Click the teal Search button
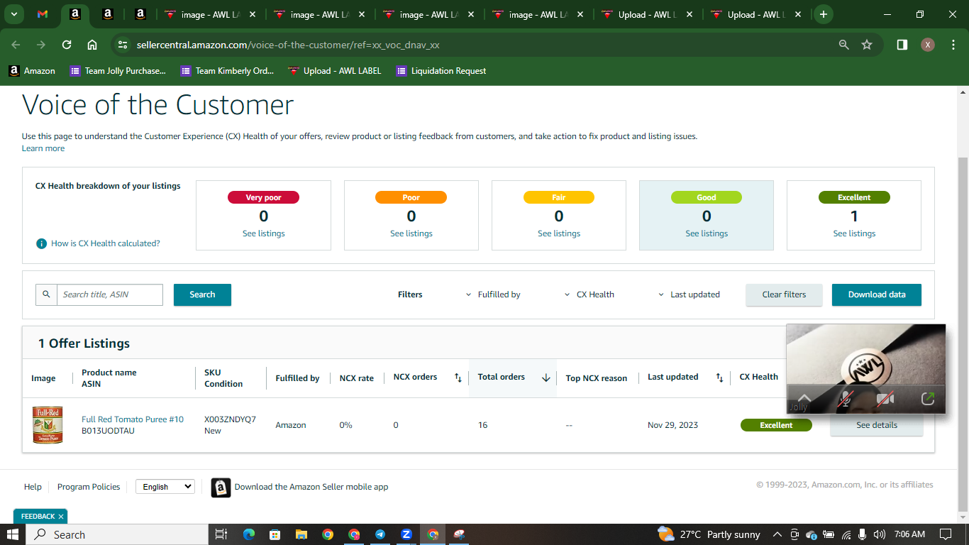Viewport: 969px width, 545px height. click(202, 294)
